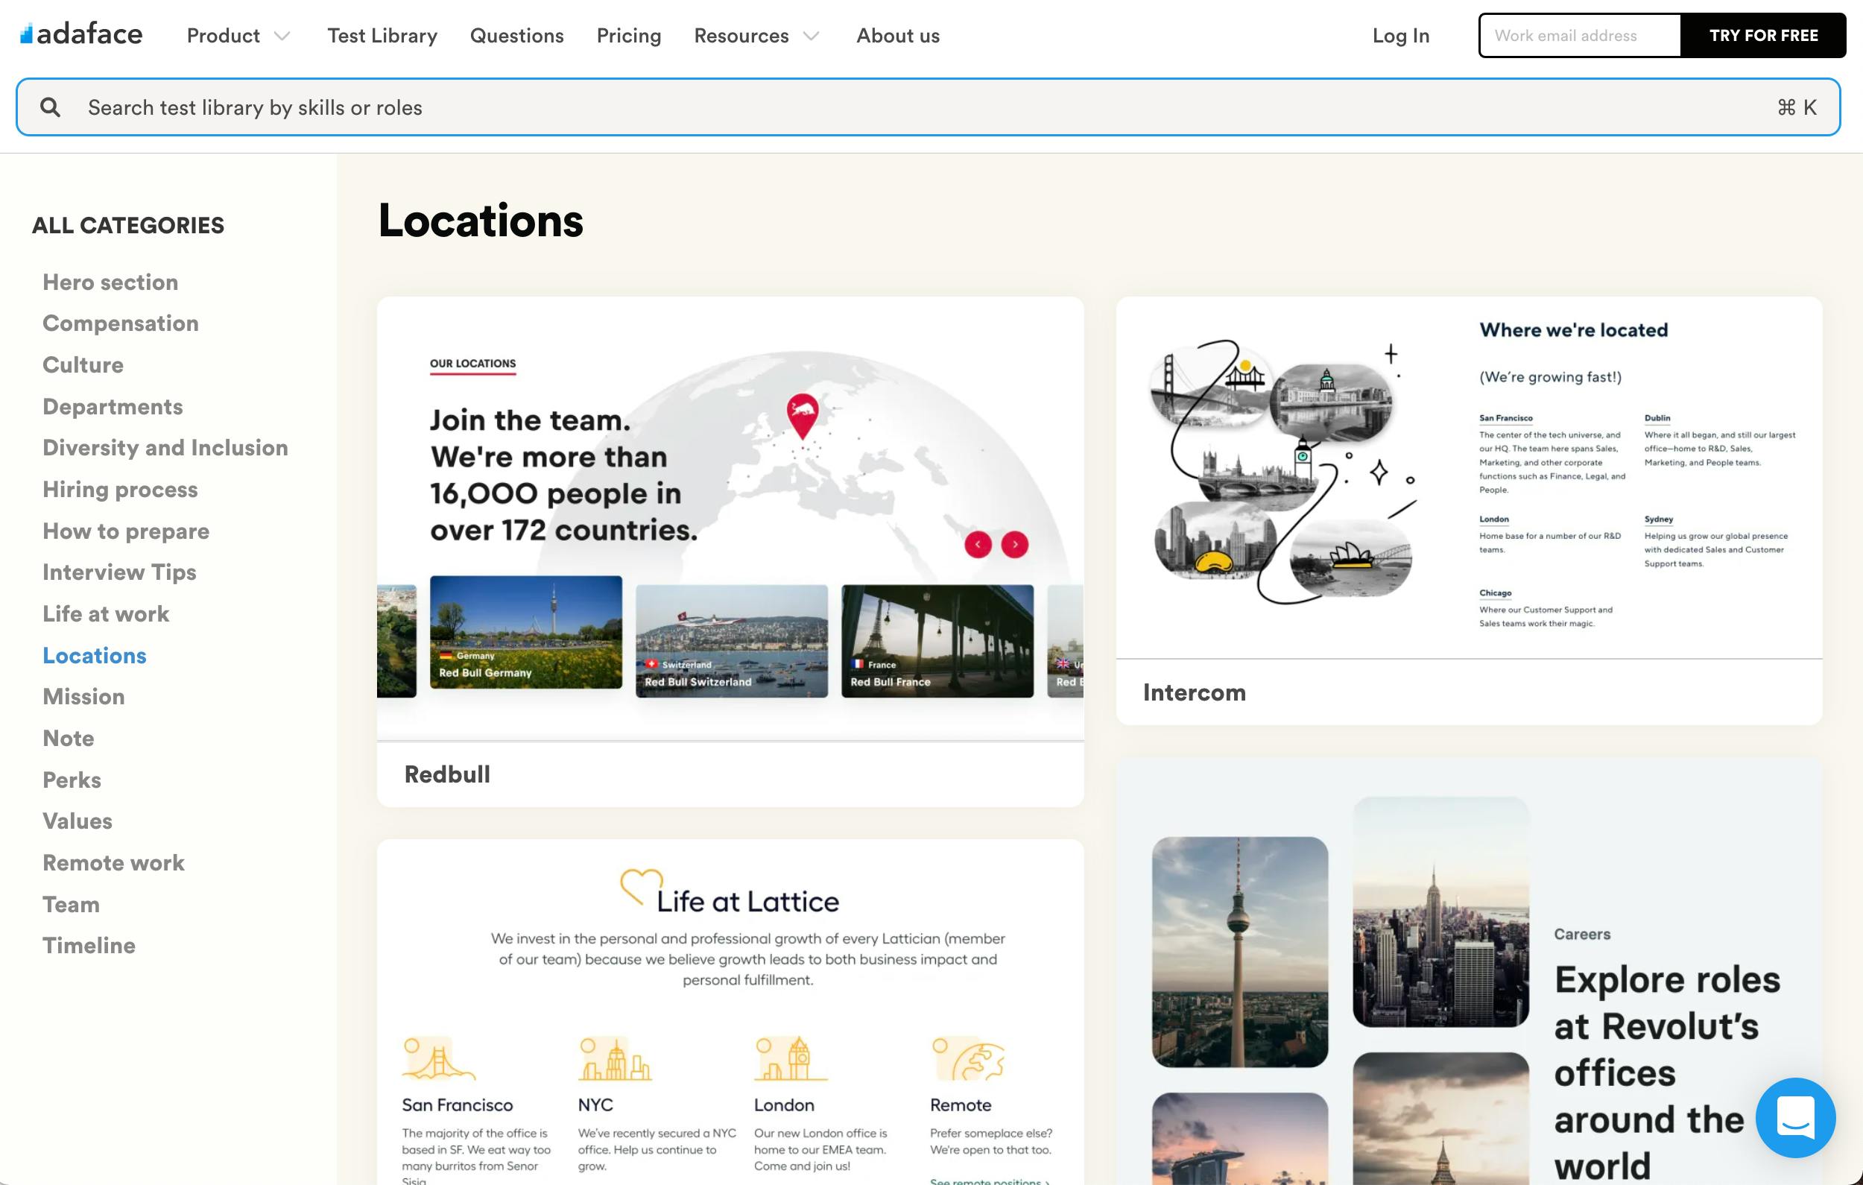Select the Hero section category
Image resolution: width=1863 pixels, height=1185 pixels.
(110, 282)
